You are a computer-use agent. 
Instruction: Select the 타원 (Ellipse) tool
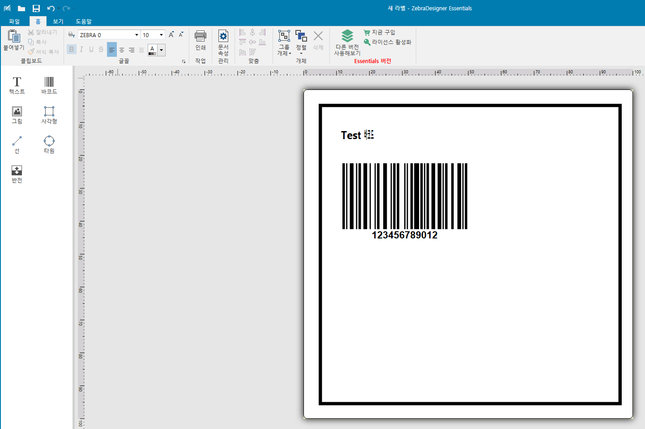click(x=49, y=144)
